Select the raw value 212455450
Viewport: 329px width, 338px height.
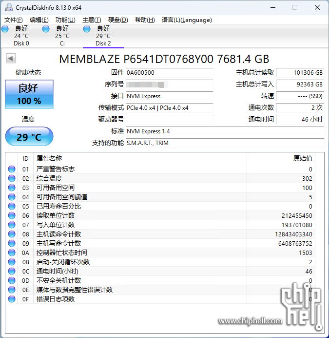pos(297,215)
